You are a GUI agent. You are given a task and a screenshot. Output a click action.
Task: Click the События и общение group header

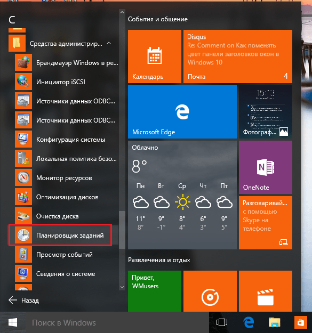[158, 19]
